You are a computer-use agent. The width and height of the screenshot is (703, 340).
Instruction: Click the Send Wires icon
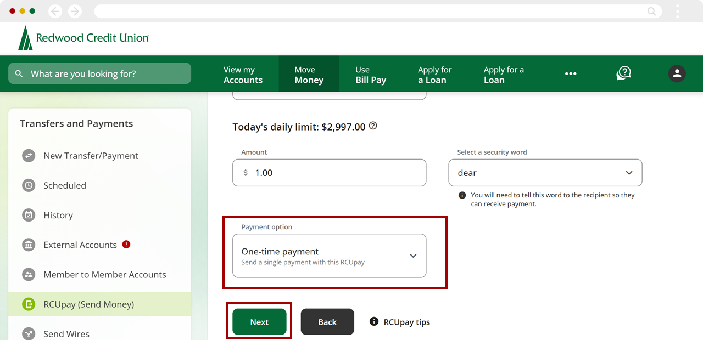point(29,333)
